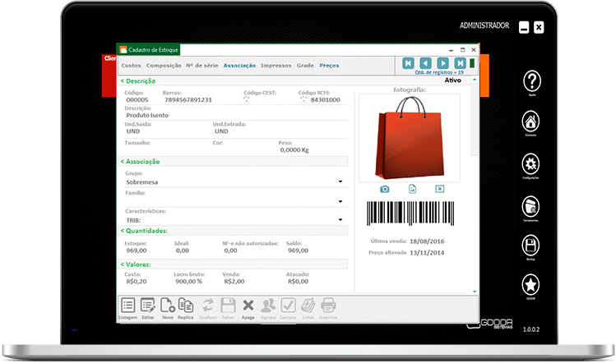Expand the Grupo dropdown showing Sobremesa
616x363 pixels.
click(340, 181)
